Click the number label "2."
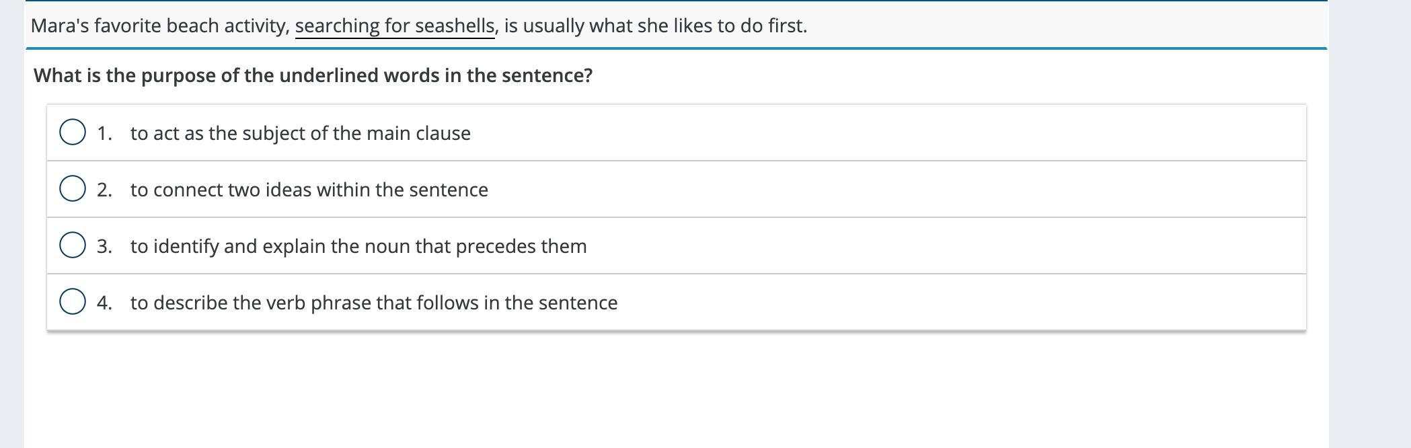 (104, 190)
